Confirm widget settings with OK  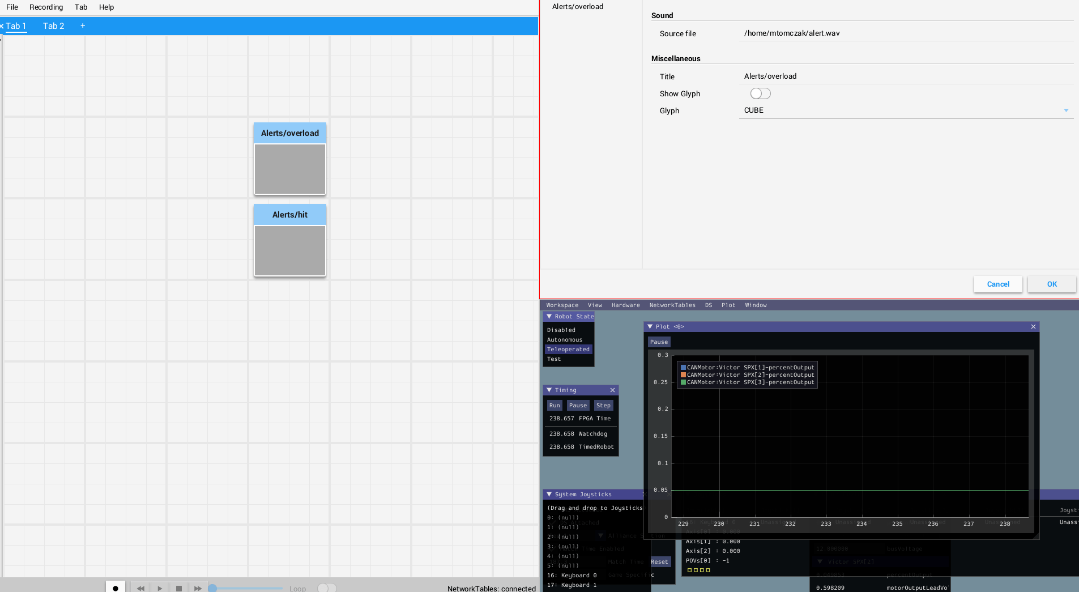coord(1051,284)
